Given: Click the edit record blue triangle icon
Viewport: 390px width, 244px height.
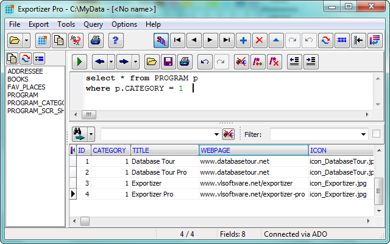Looking at the screenshot, I should coord(276,40).
